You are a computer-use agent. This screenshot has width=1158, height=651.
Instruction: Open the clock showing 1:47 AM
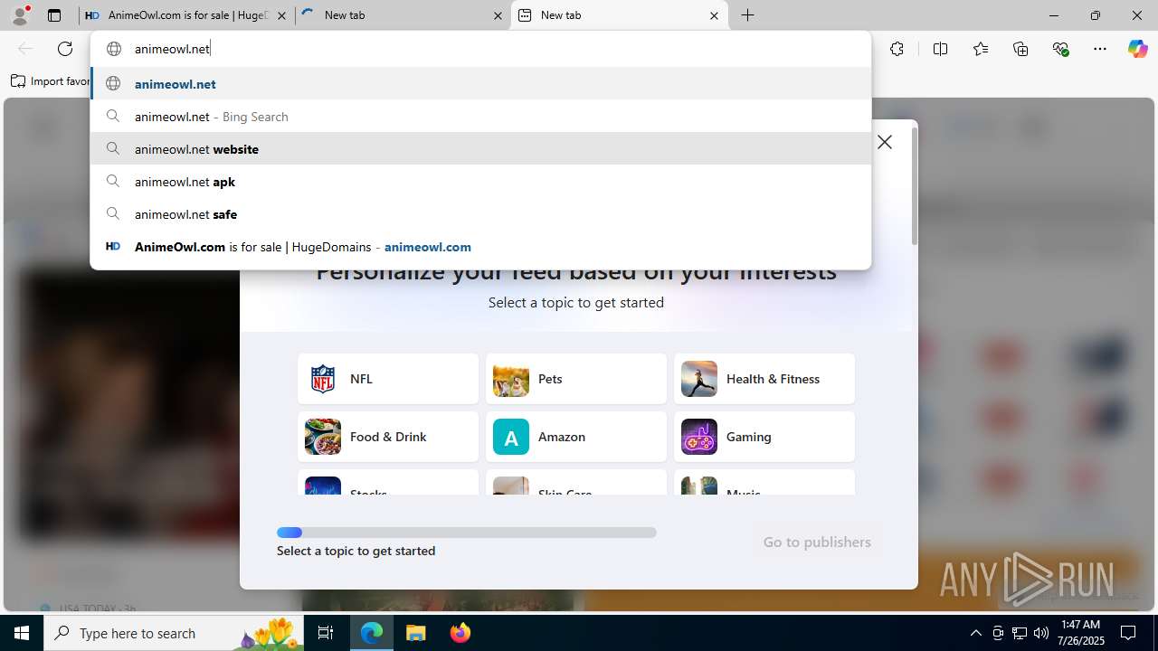1080,633
